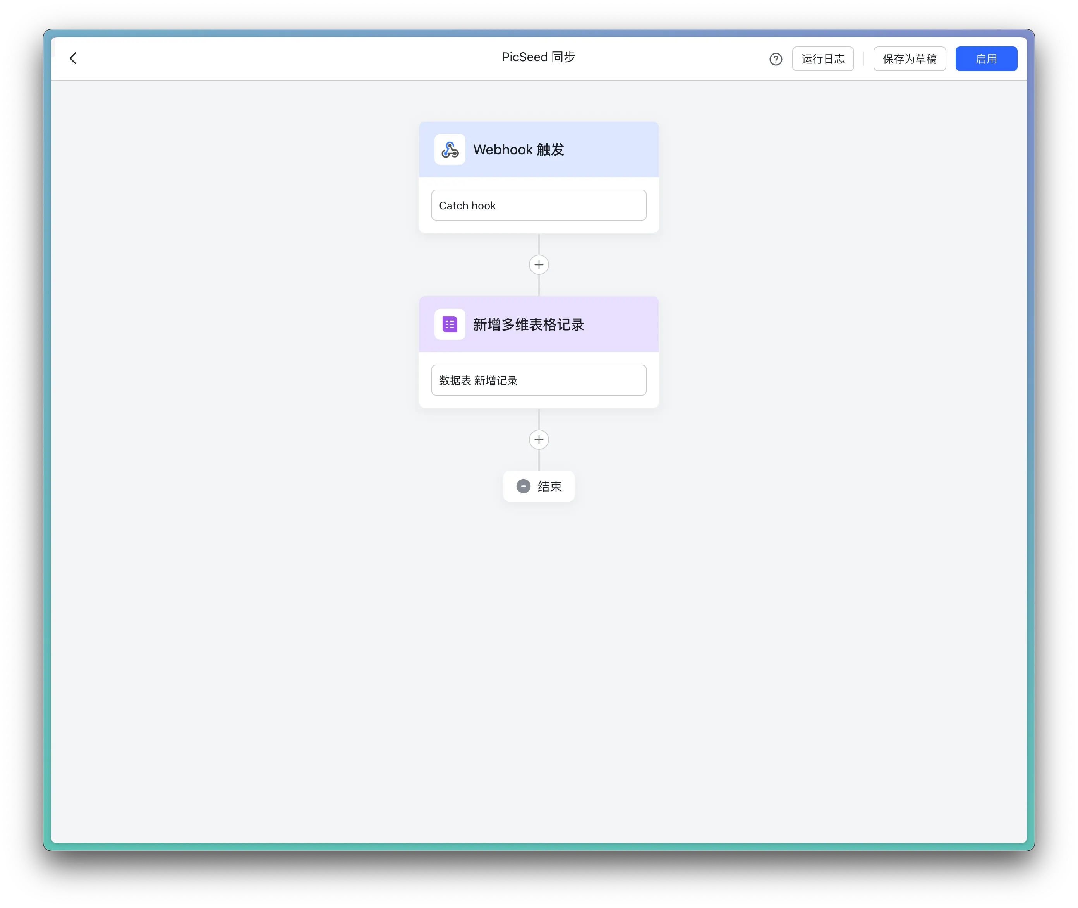Click the 新增多维表格记录 title text

tap(529, 325)
